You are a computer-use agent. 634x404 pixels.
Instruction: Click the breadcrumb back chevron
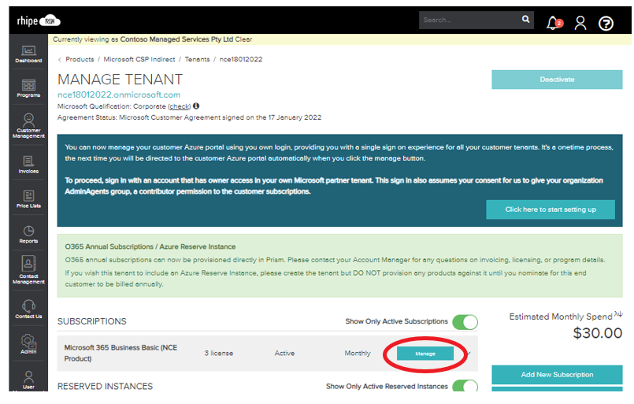60,59
